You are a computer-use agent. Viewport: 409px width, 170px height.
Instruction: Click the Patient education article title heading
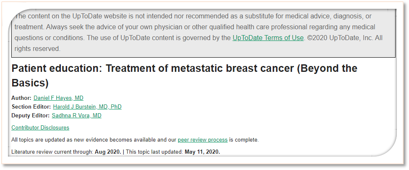184,69
